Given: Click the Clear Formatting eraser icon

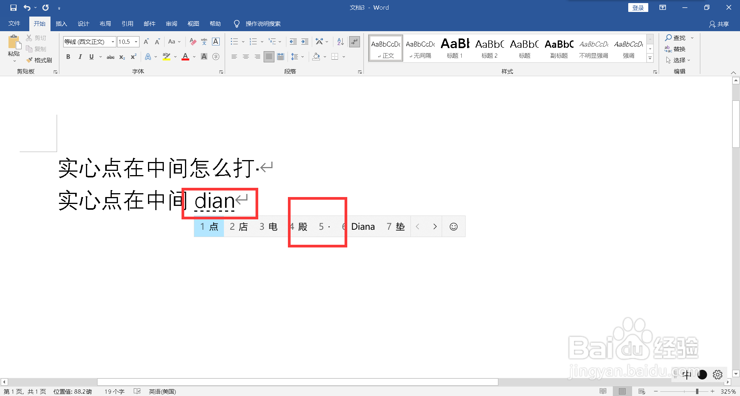Looking at the screenshot, I should [193, 42].
